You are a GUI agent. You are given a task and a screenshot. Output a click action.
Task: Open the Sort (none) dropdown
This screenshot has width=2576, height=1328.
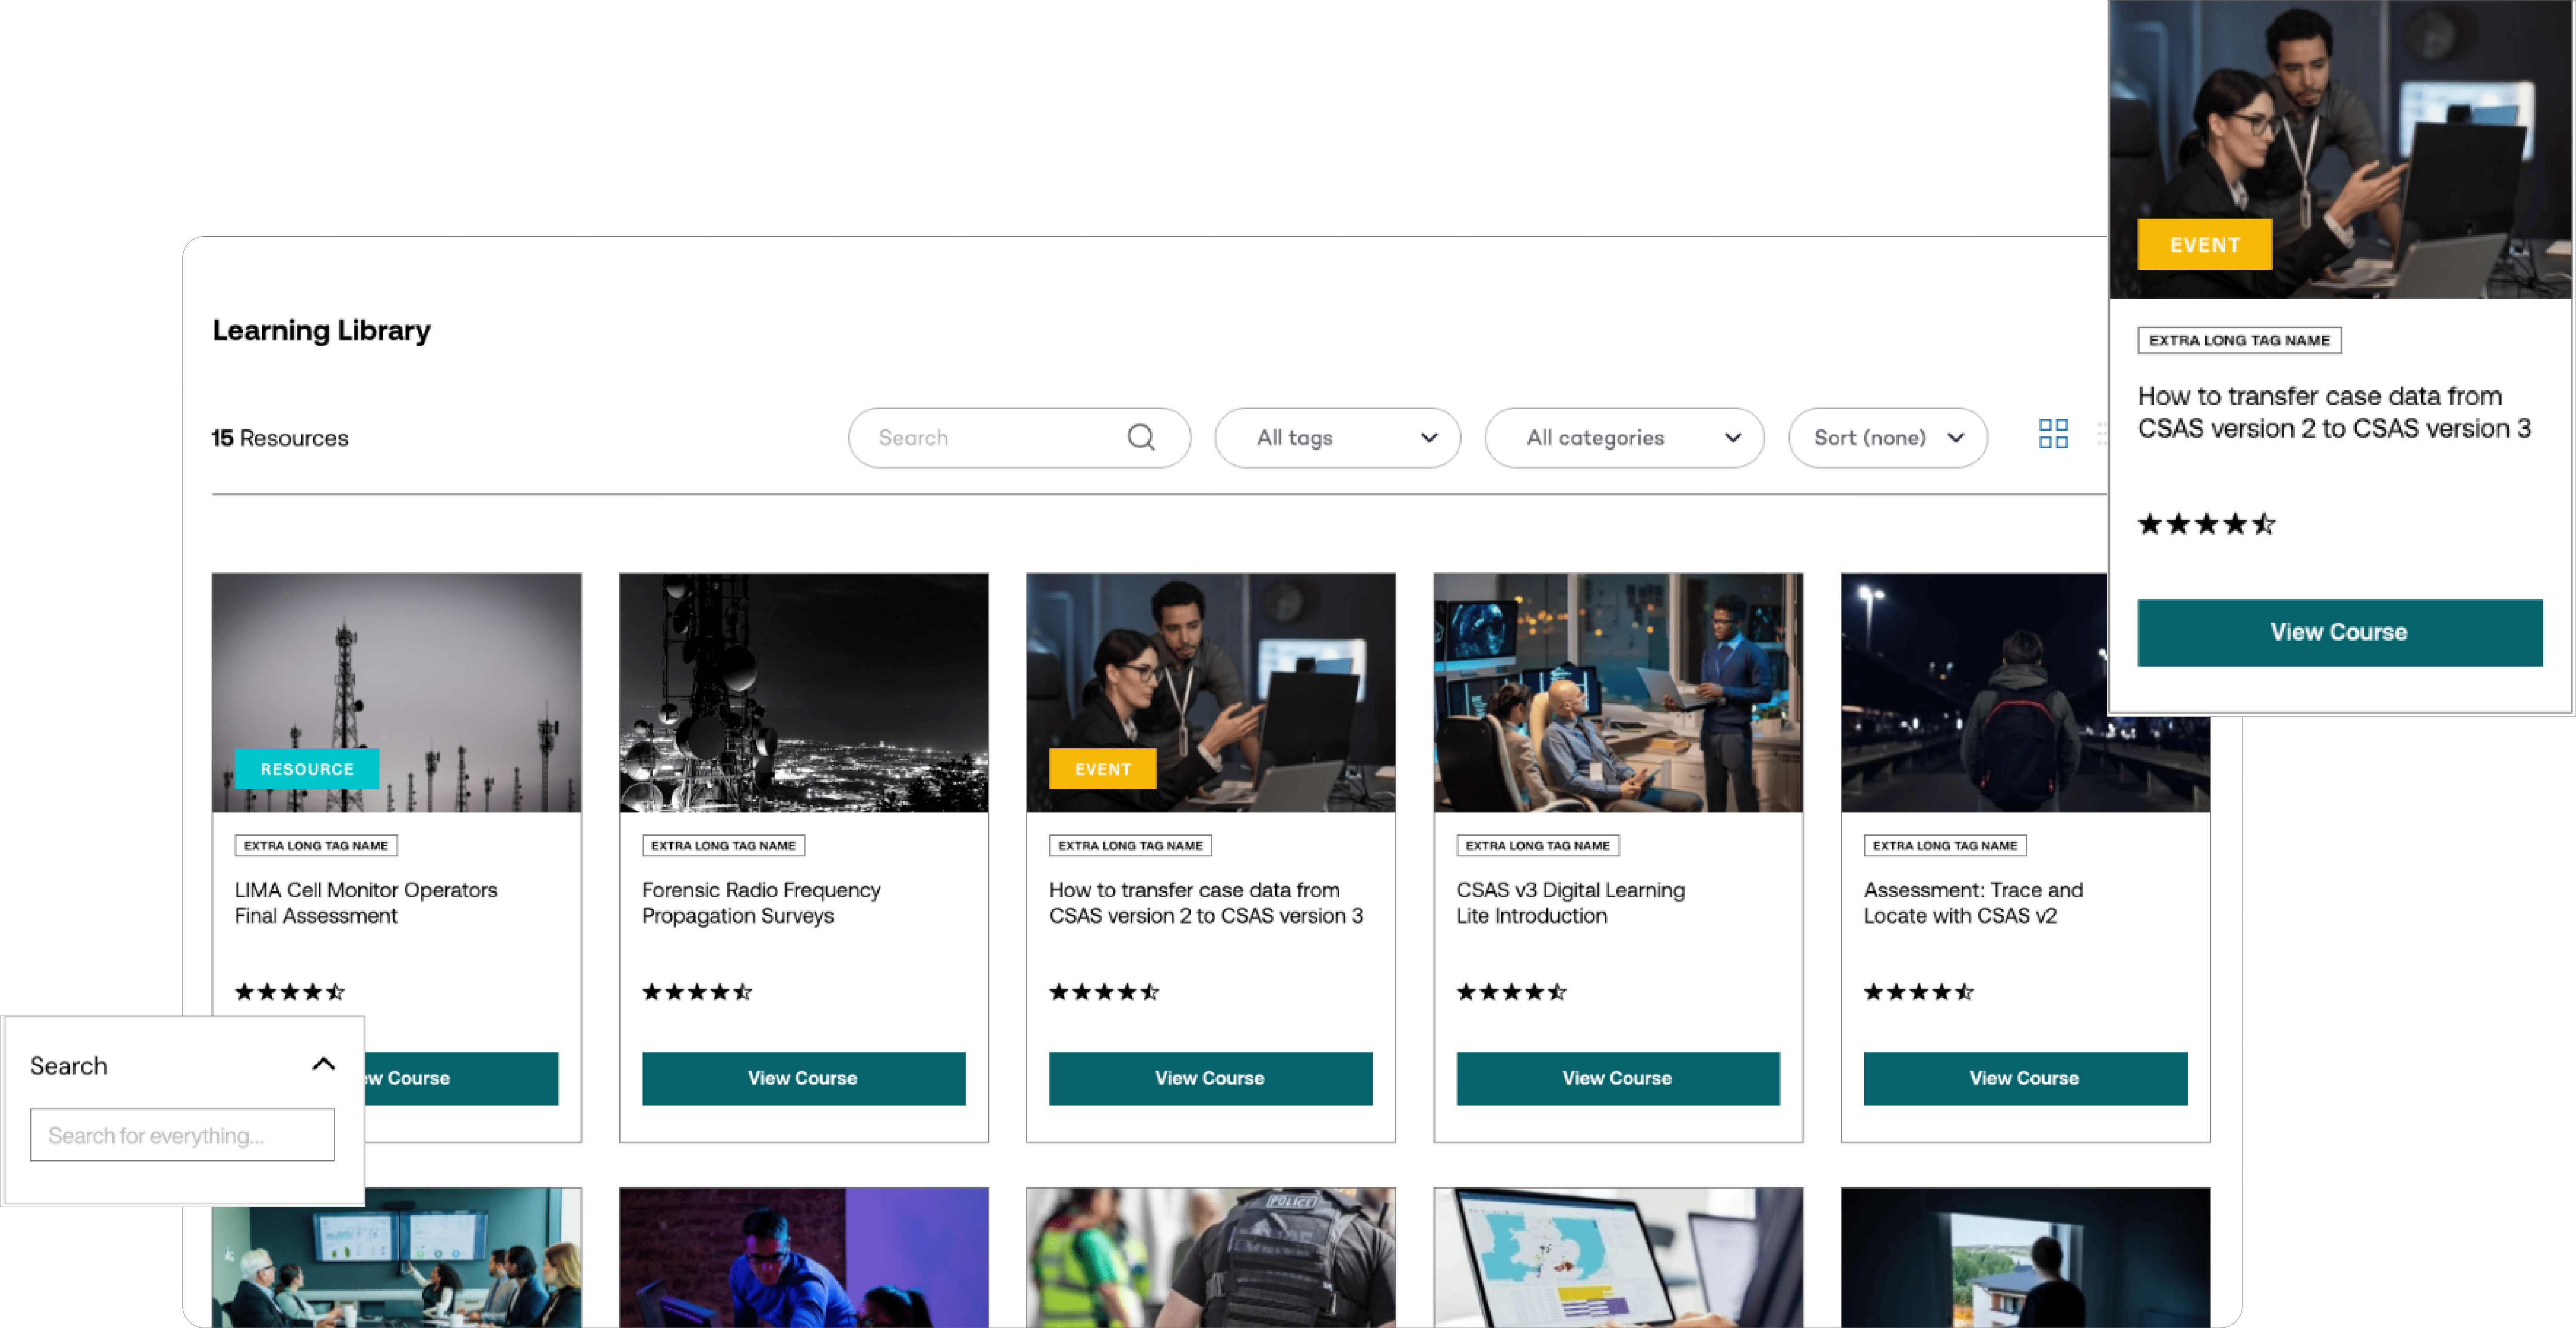1887,437
